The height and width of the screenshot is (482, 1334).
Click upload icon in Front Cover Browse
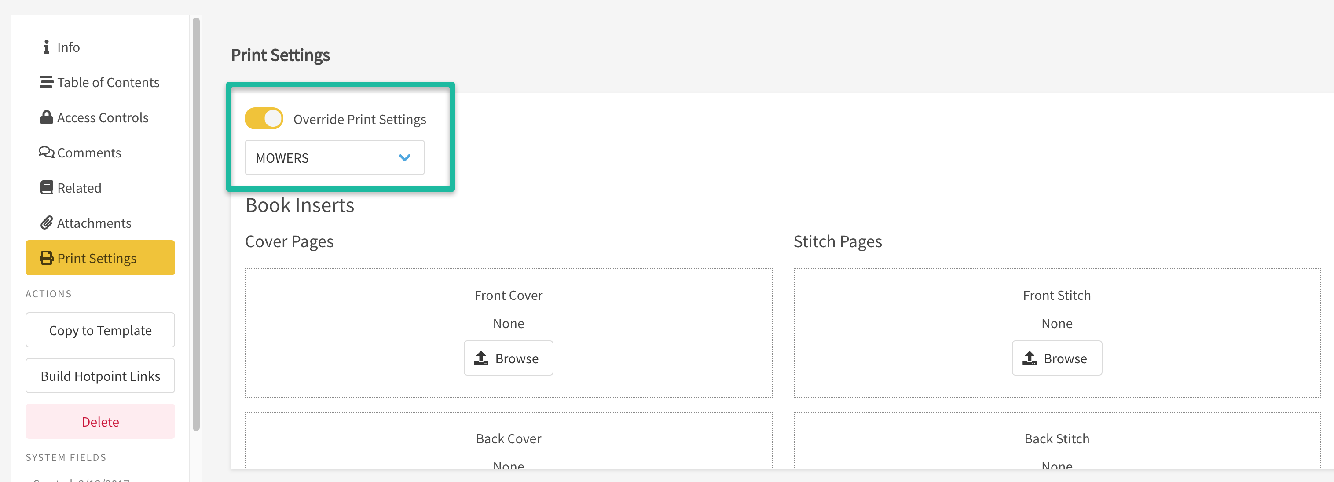coord(481,358)
